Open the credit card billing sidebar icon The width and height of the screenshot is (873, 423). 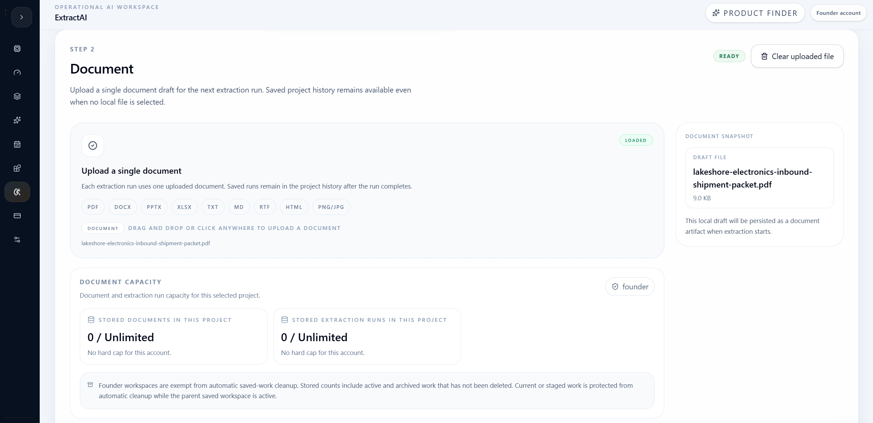pos(17,216)
